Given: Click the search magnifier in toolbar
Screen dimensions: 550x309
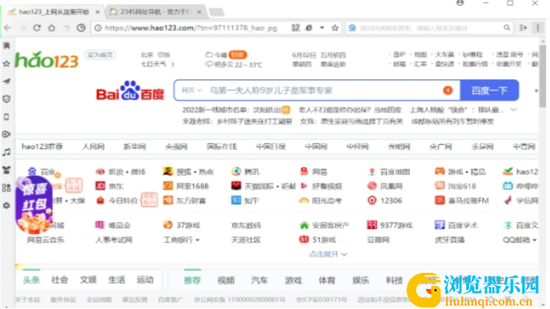Looking at the screenshot, I should pyautogui.click(x=507, y=28).
